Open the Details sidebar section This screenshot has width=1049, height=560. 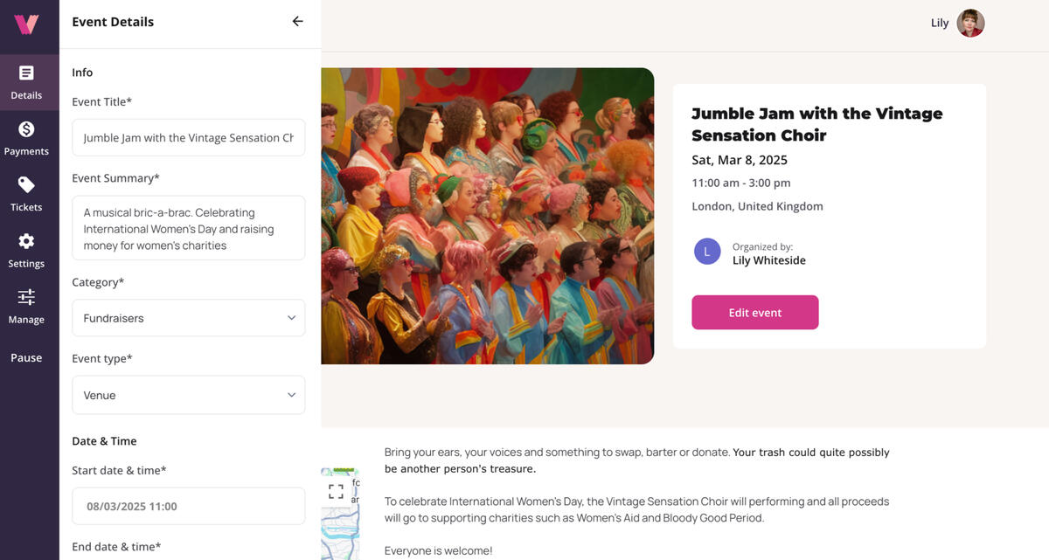click(x=26, y=81)
